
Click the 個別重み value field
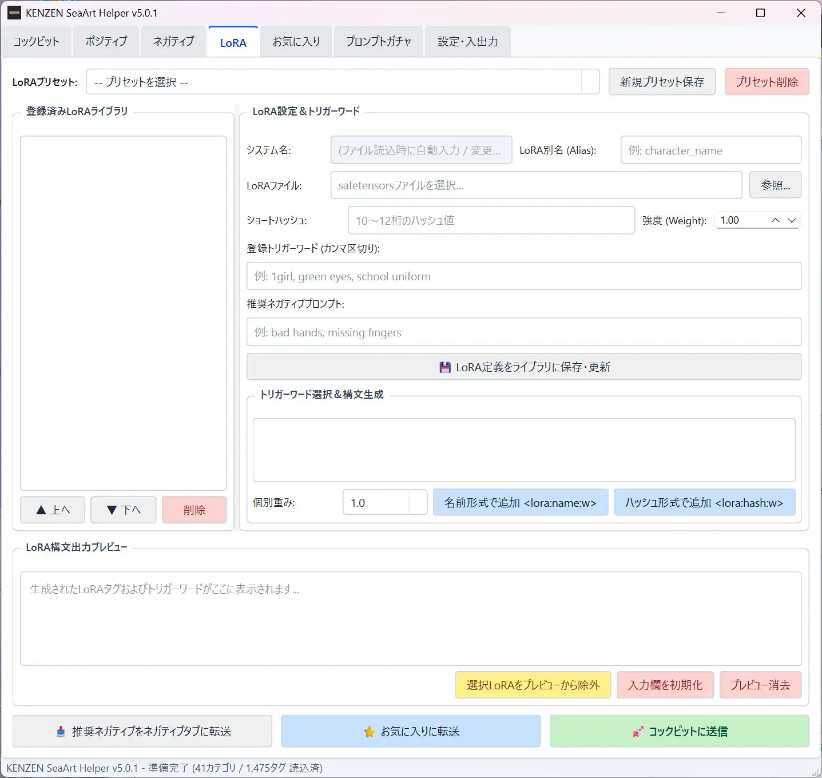(x=376, y=502)
